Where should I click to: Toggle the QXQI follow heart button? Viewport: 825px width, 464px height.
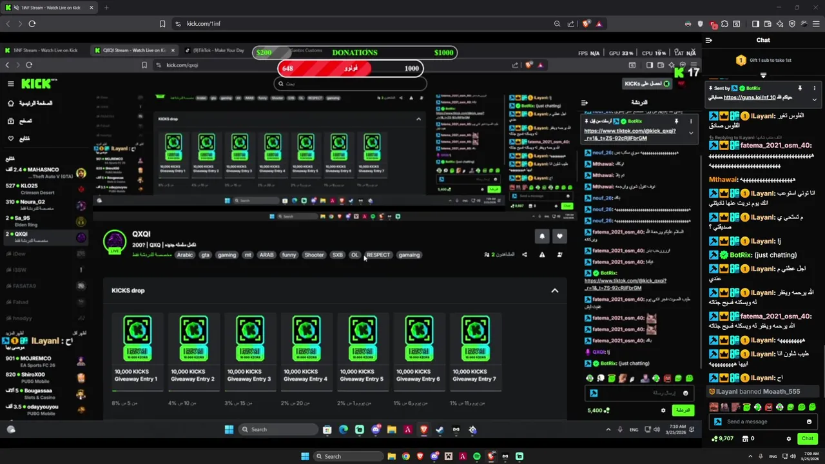click(x=559, y=237)
